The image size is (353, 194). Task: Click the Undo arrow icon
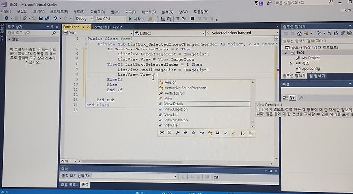pyautogui.click(x=55, y=19)
